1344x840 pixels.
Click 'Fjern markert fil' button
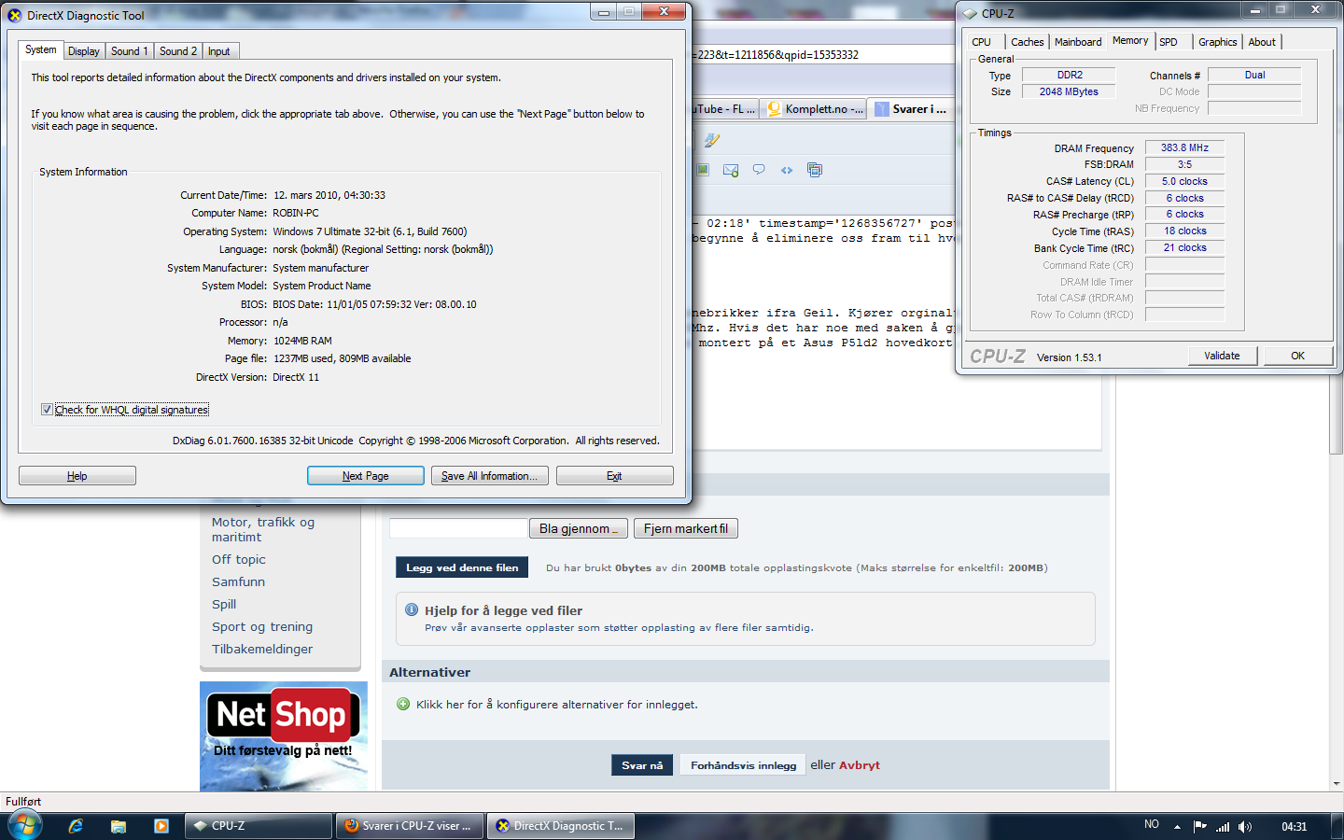(686, 528)
